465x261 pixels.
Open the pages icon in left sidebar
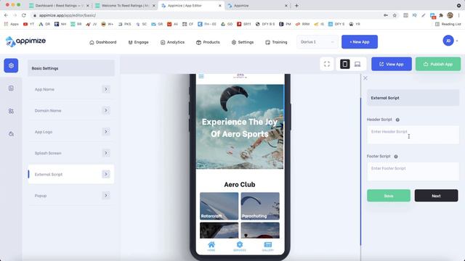pos(11,88)
